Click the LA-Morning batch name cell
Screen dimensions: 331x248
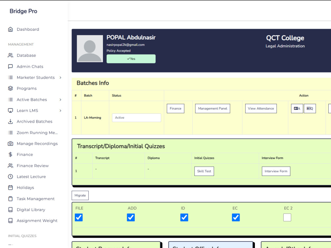(92, 118)
